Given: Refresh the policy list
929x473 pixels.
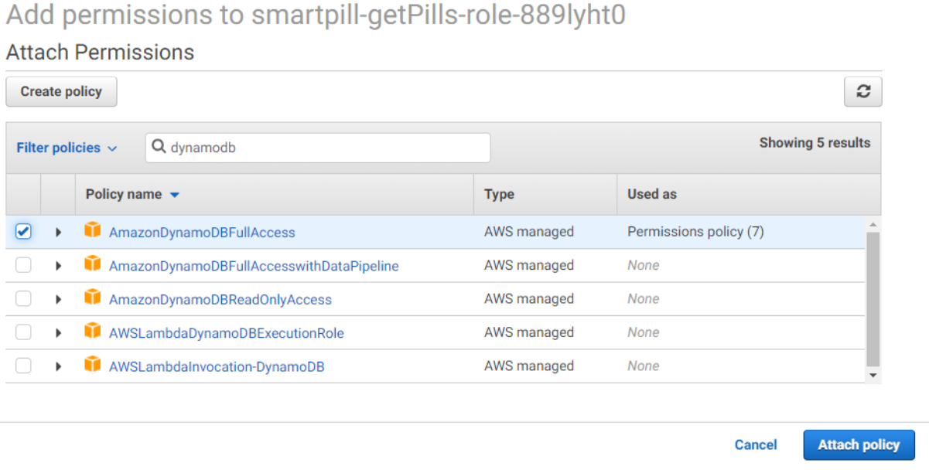Looking at the screenshot, I should pos(862,91).
